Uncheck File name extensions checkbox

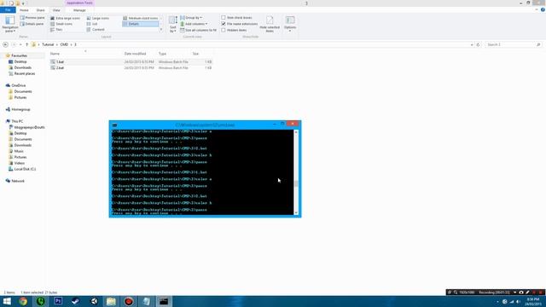pos(224,24)
